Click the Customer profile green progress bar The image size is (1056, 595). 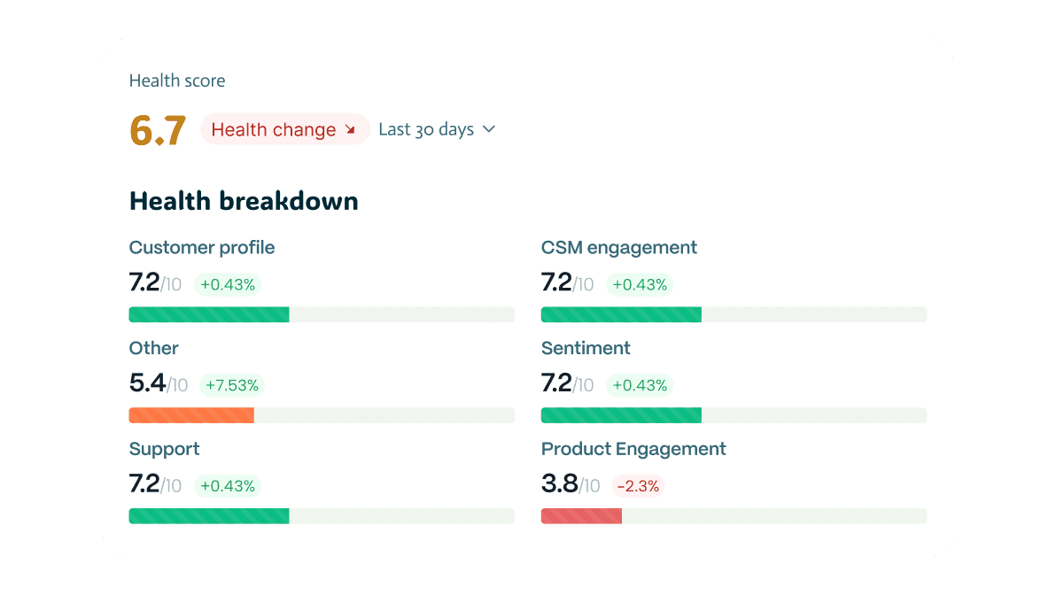tap(209, 314)
